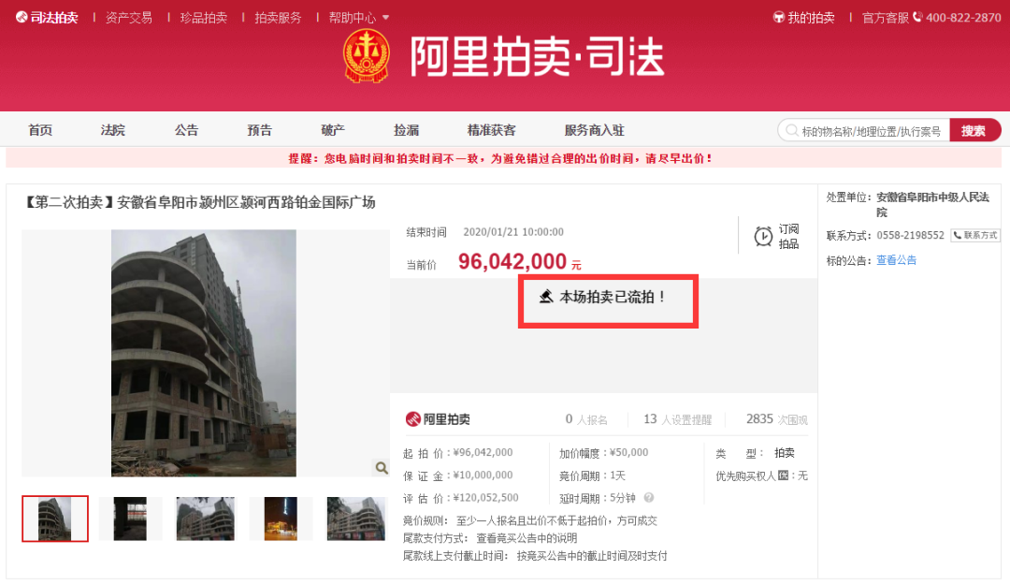The width and height of the screenshot is (1010, 585).
Task: Click the search magnifier icon in search box
Action: (x=792, y=131)
